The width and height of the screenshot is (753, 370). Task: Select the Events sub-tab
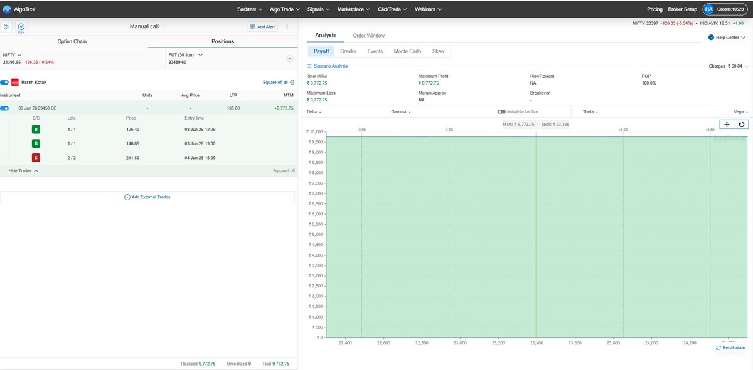pos(375,51)
